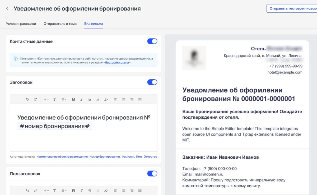Toggle off the Контактные данные component
Image resolution: width=317 pixels, height=195 pixels.
tap(152, 41)
